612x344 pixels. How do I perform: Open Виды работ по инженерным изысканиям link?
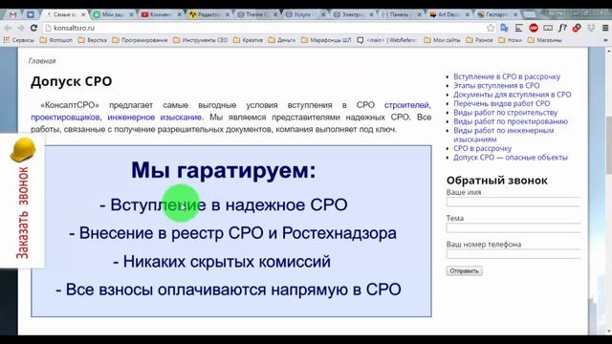tap(504, 135)
